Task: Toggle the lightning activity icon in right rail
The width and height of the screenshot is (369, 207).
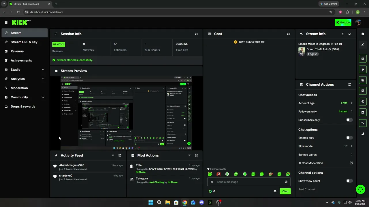Action: click(363, 69)
